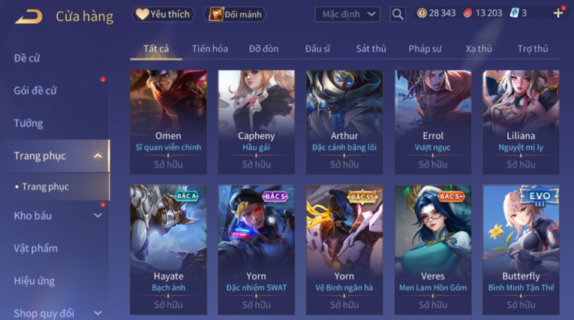The height and width of the screenshot is (320, 574).
Task: Select the Sát thủ tab
Action: (x=371, y=49)
